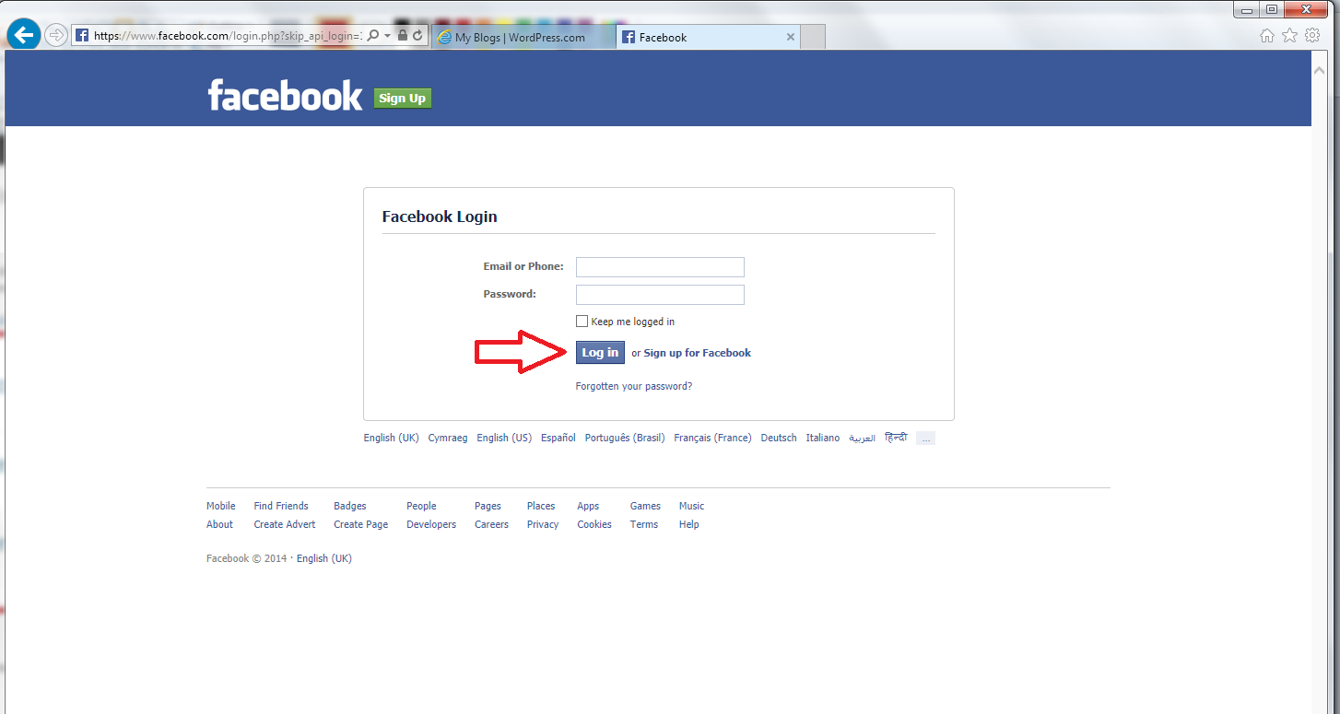Click into the Email or Phone field
Viewport: 1340px width, 714px height.
pyautogui.click(x=660, y=267)
